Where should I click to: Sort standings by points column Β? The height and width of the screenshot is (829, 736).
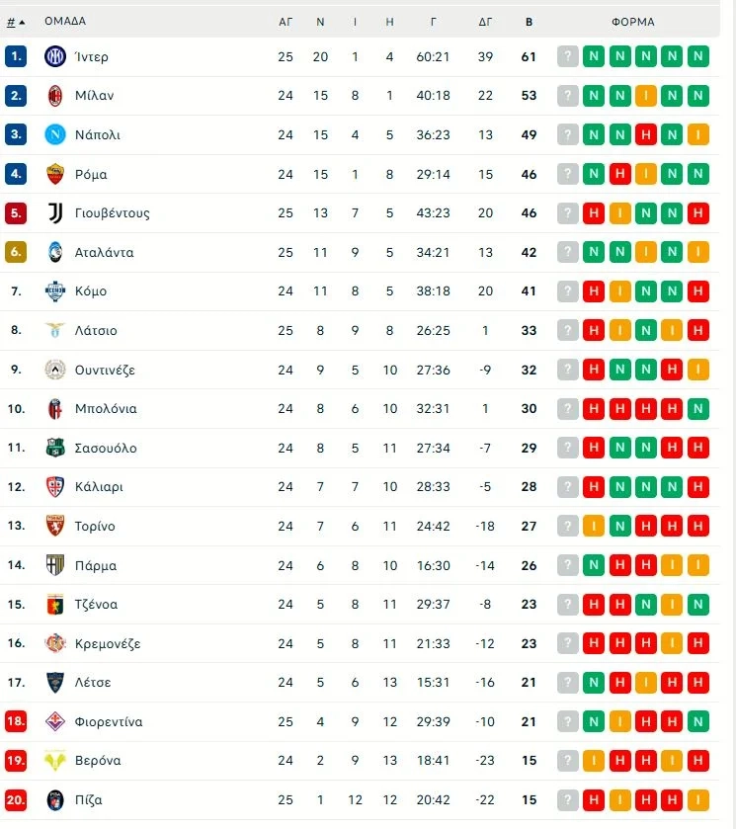click(529, 21)
